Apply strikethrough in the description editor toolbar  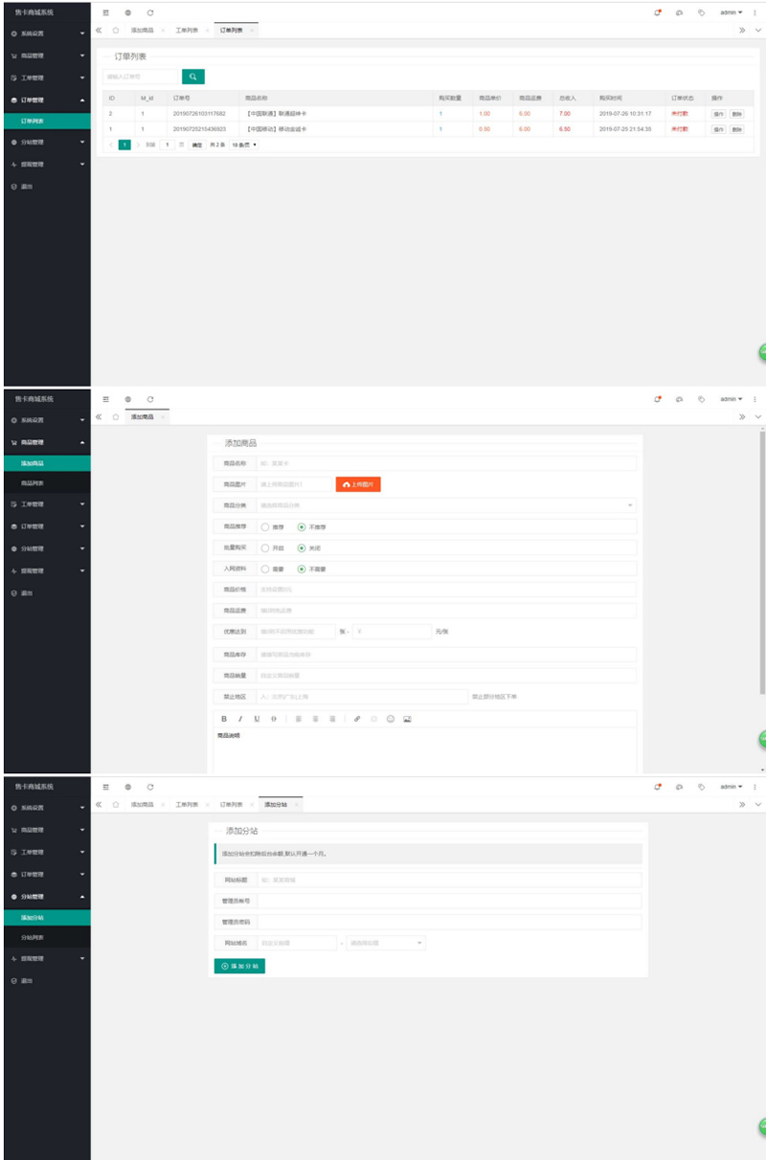pyautogui.click(x=273, y=719)
